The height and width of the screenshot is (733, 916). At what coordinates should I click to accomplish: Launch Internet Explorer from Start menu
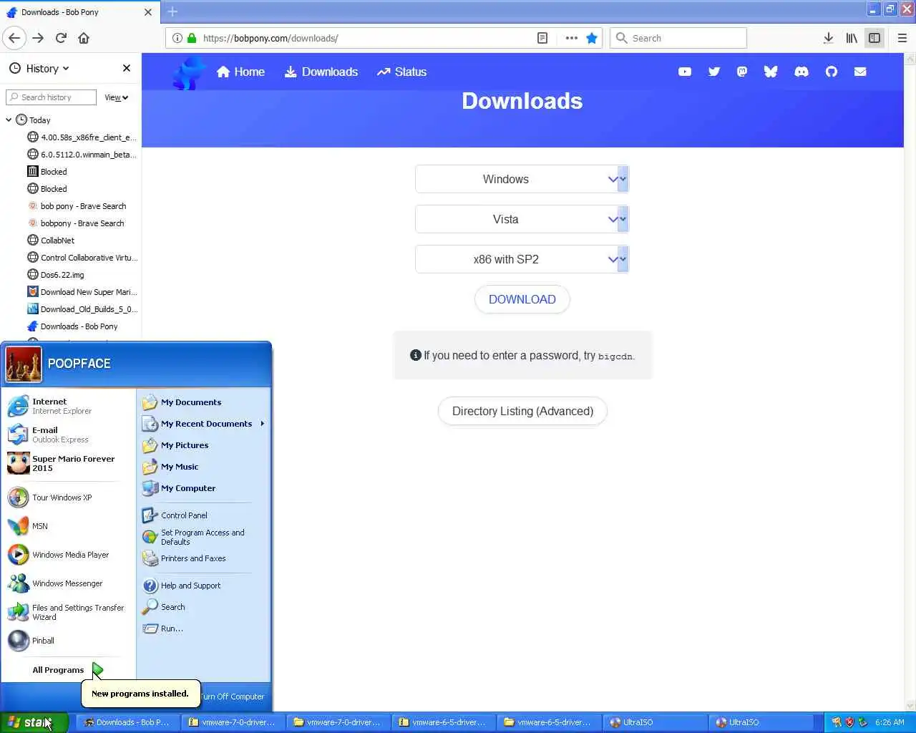[x=69, y=406]
